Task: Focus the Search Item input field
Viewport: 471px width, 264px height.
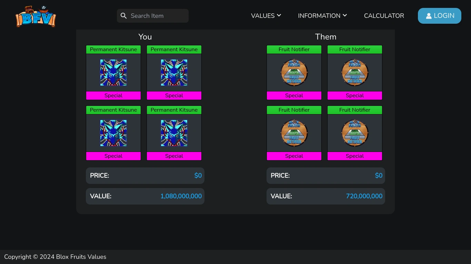Action: tap(153, 16)
